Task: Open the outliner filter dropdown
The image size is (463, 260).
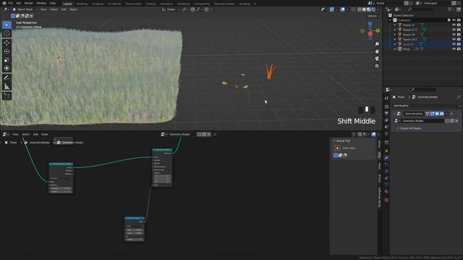Action: (x=451, y=9)
